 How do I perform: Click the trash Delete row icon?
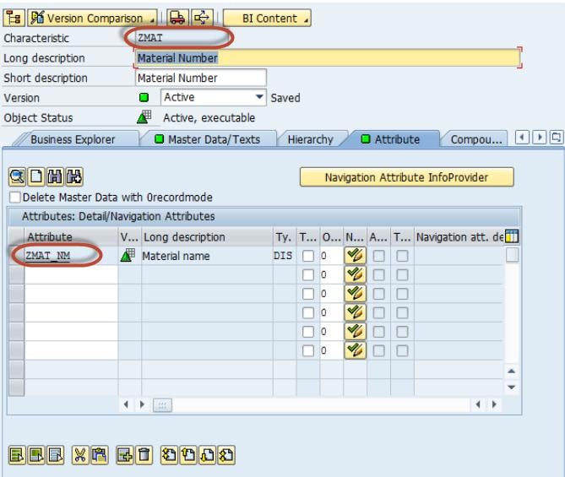pyautogui.click(x=142, y=456)
